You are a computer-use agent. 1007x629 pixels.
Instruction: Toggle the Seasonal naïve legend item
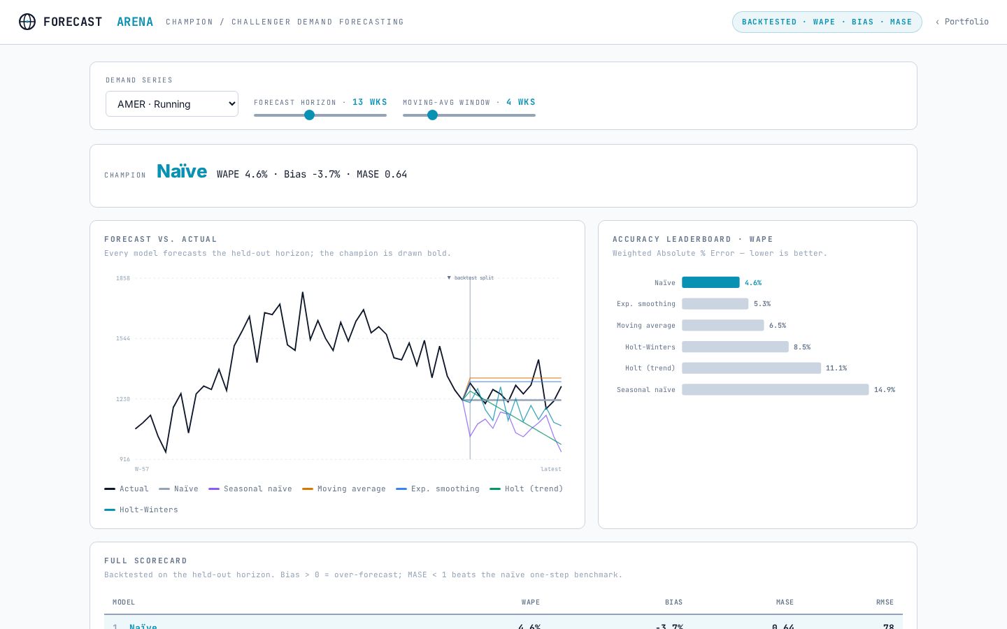(x=250, y=489)
